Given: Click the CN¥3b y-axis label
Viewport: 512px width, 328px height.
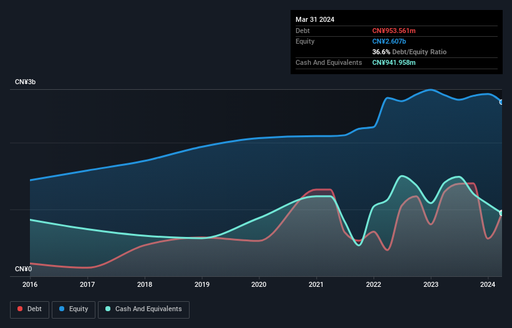Looking at the screenshot, I should click(25, 82).
